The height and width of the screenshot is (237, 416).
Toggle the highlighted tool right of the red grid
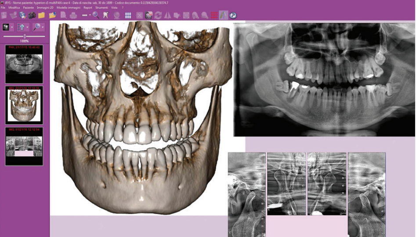(x=224, y=15)
